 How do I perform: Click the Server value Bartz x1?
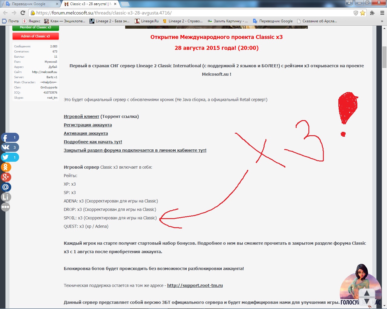[52, 77]
